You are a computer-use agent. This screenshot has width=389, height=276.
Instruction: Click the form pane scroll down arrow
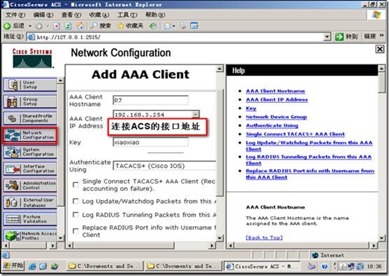(x=219, y=238)
